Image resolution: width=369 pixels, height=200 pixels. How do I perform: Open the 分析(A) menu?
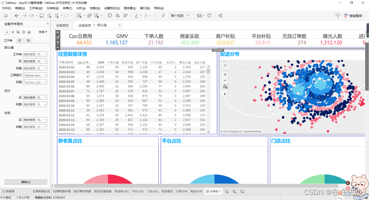pyautogui.click(x=81, y=8)
